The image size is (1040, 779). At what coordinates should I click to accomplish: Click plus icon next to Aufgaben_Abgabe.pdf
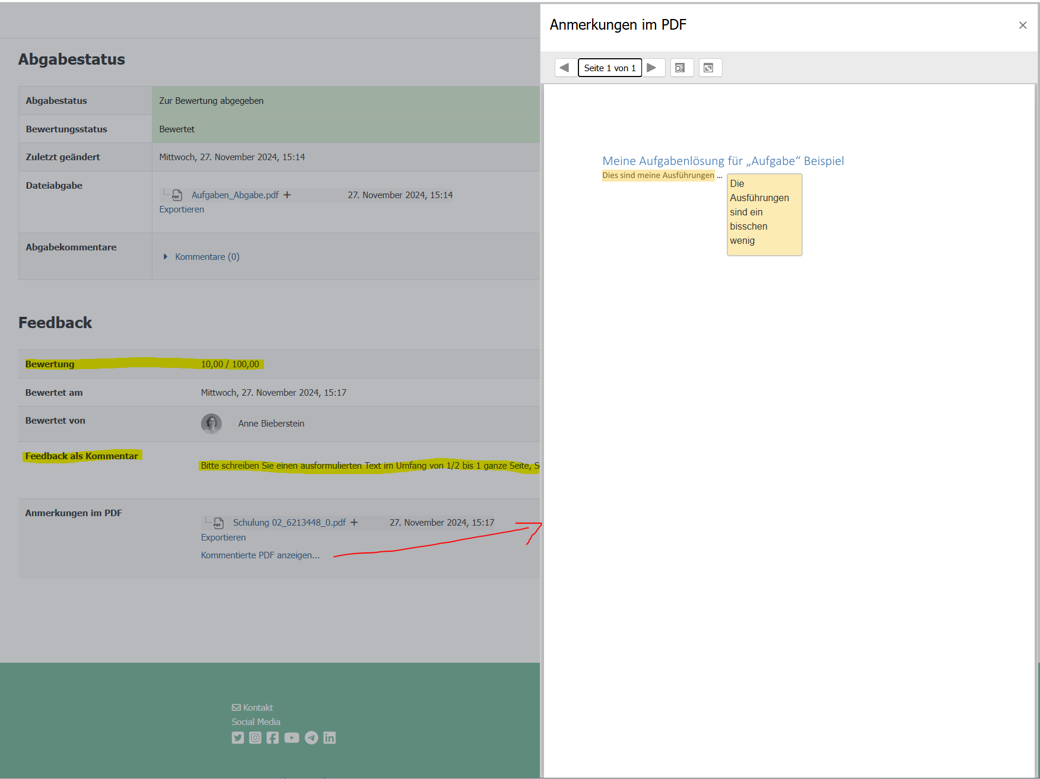[x=287, y=195]
